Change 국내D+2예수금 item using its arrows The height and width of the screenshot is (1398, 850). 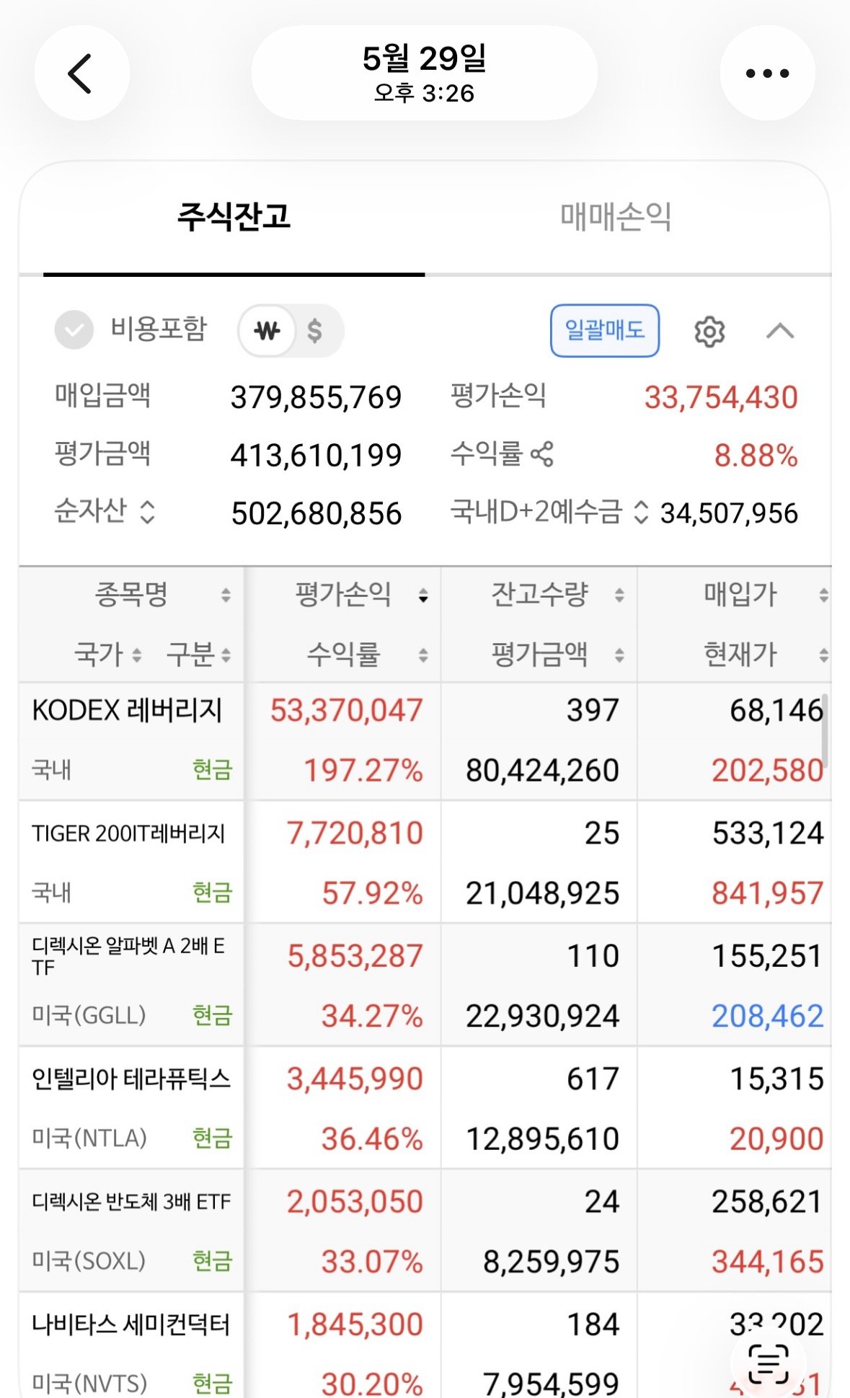click(641, 513)
